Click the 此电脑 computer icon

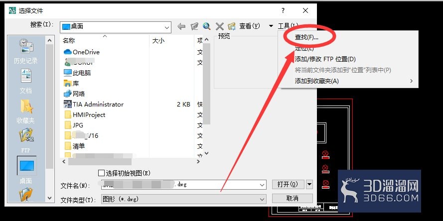point(68,73)
